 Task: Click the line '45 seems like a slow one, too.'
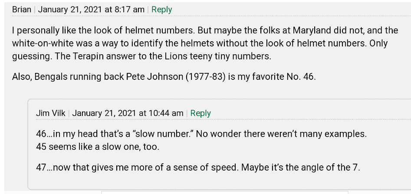click(x=98, y=147)
